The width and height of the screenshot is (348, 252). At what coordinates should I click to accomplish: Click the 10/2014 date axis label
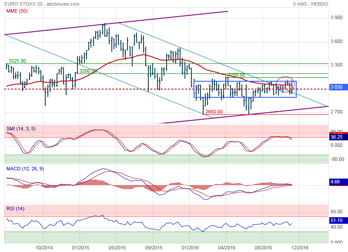(44, 248)
